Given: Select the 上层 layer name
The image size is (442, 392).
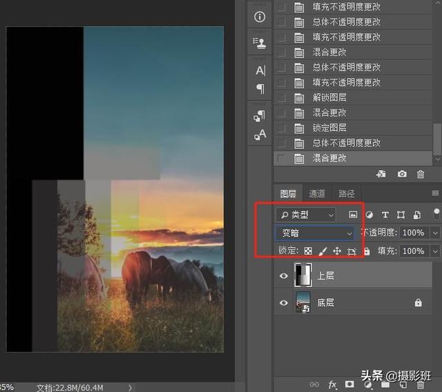Looking at the screenshot, I should (325, 275).
